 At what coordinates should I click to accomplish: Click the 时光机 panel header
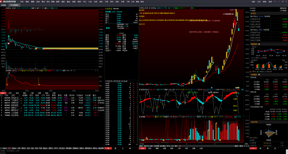(269, 13)
